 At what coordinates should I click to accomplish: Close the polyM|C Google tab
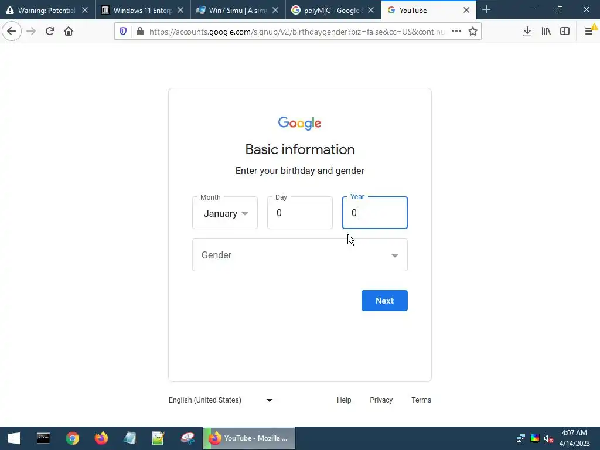tap(371, 11)
